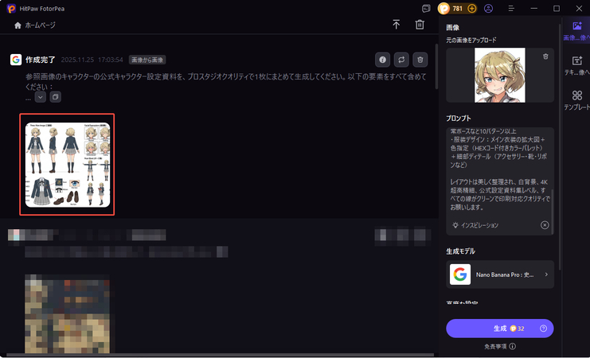Viewport: 590px width, 358px height.
Task: Copy the prompt text with copy icon
Action: (55, 97)
